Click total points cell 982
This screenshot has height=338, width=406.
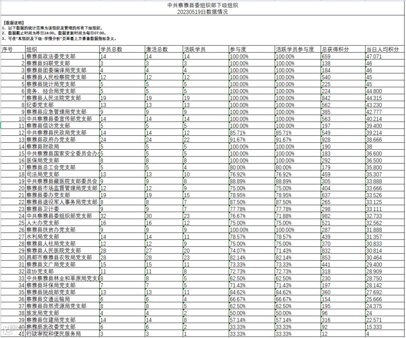343,216
